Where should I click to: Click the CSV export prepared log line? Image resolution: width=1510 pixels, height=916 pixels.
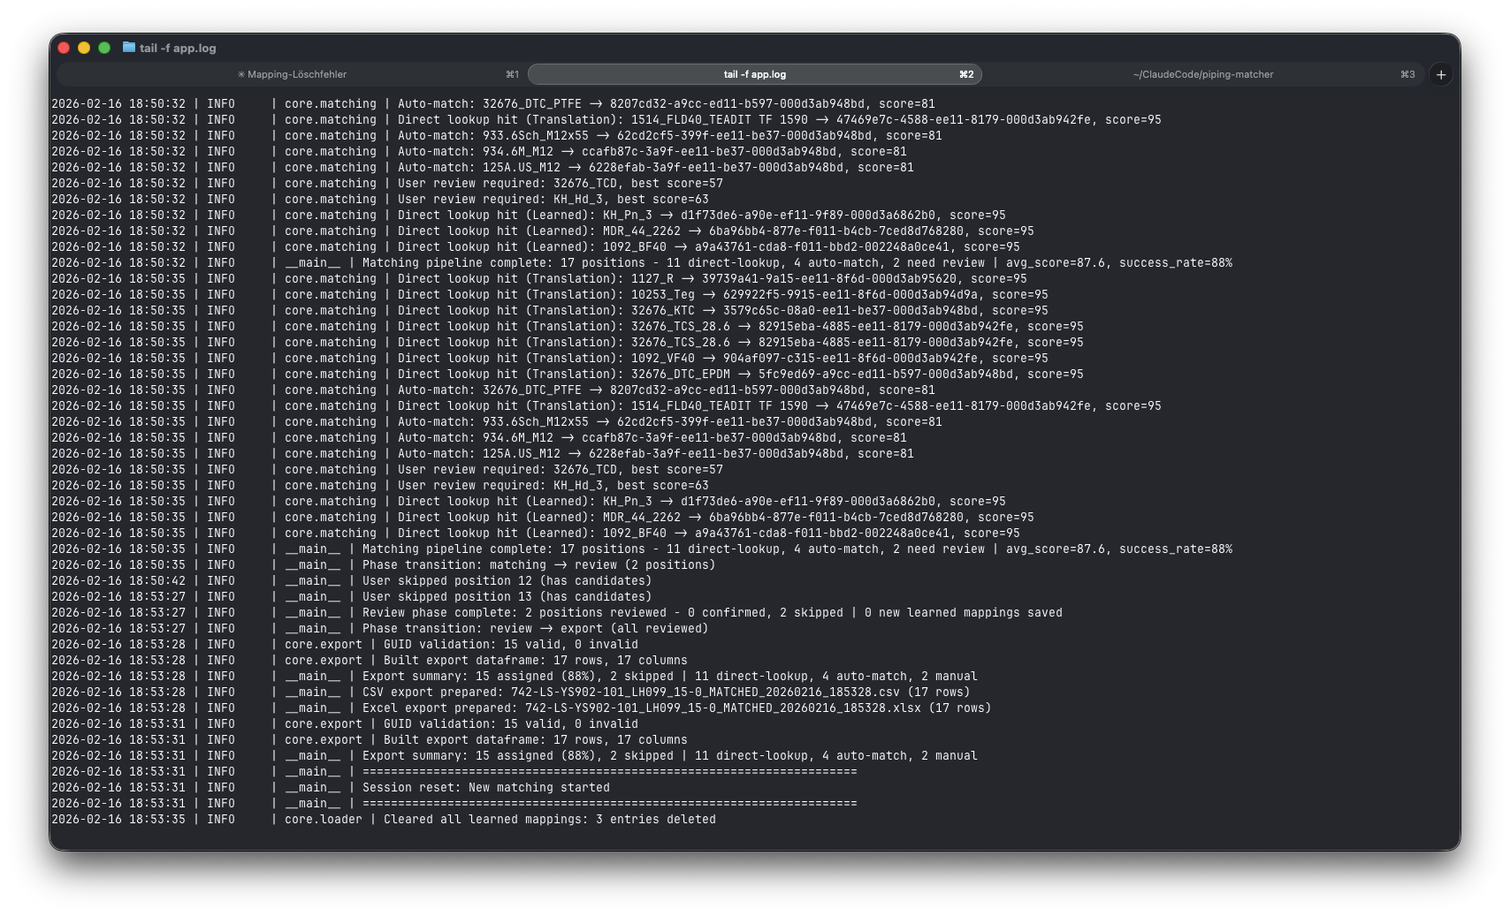(x=665, y=693)
